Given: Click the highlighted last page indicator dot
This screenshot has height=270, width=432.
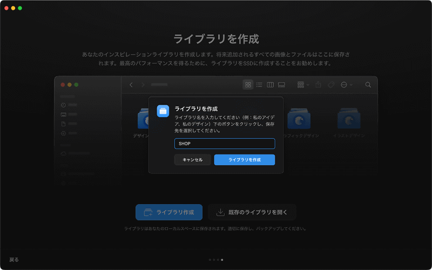Looking at the screenshot, I should click(222, 260).
